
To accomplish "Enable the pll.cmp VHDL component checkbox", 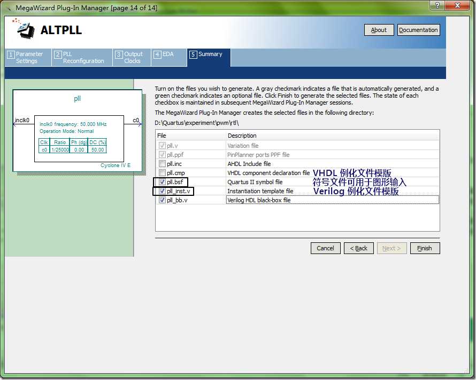I will pos(162,173).
